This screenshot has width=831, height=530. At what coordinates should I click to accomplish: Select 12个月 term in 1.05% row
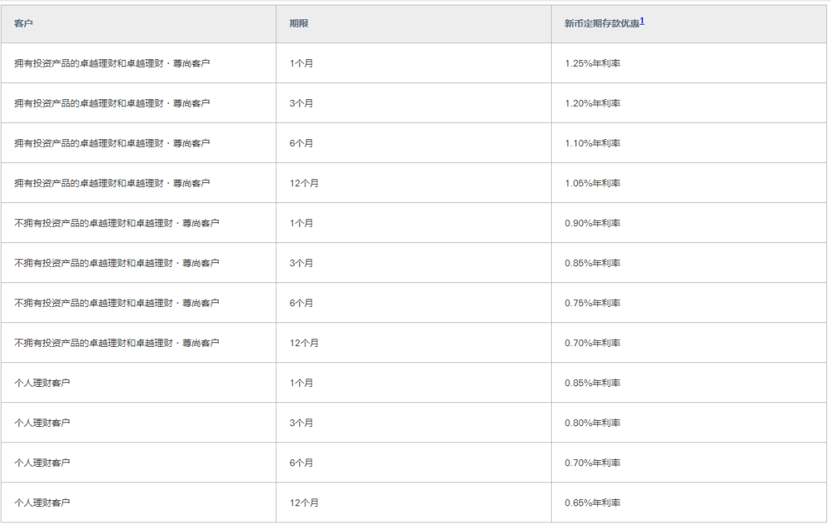pyautogui.click(x=304, y=184)
